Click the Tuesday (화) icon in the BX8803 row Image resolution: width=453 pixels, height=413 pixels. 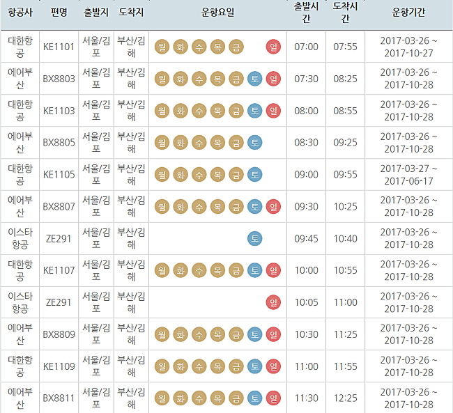coord(181,79)
